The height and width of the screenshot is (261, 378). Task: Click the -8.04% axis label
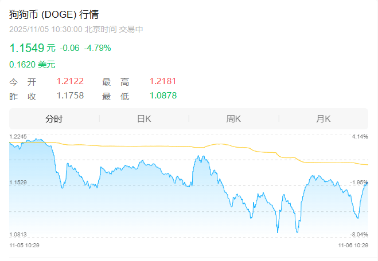(359, 234)
